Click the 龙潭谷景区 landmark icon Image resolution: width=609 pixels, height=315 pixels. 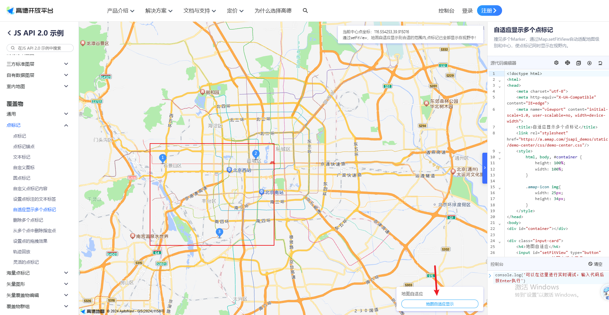[83, 43]
